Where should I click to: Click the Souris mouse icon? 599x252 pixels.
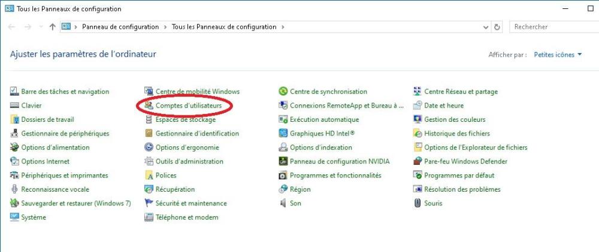(418, 203)
